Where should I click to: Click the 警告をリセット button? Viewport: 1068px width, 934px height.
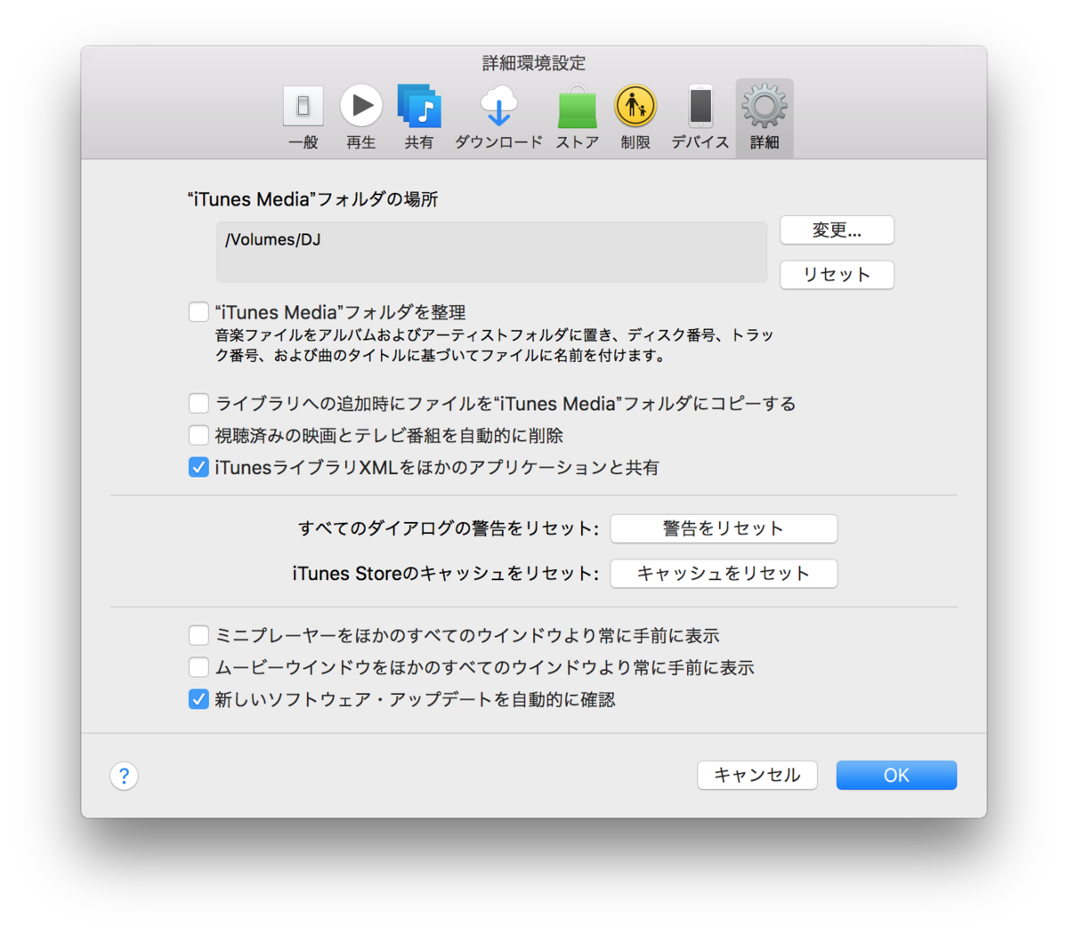click(724, 528)
